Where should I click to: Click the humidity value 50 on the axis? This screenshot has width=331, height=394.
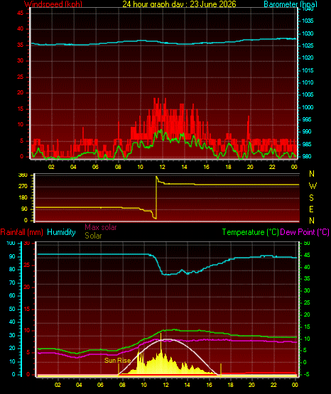[12, 309]
